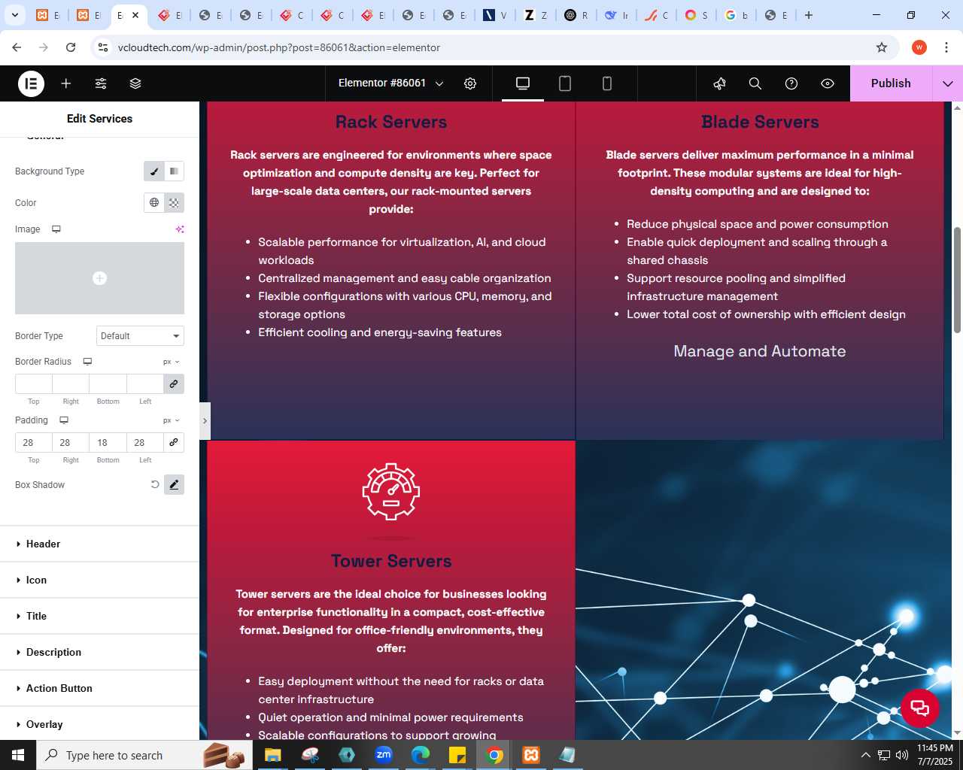The height and width of the screenshot is (770, 963).
Task: Open the Structure layers icon
Action: point(135,83)
